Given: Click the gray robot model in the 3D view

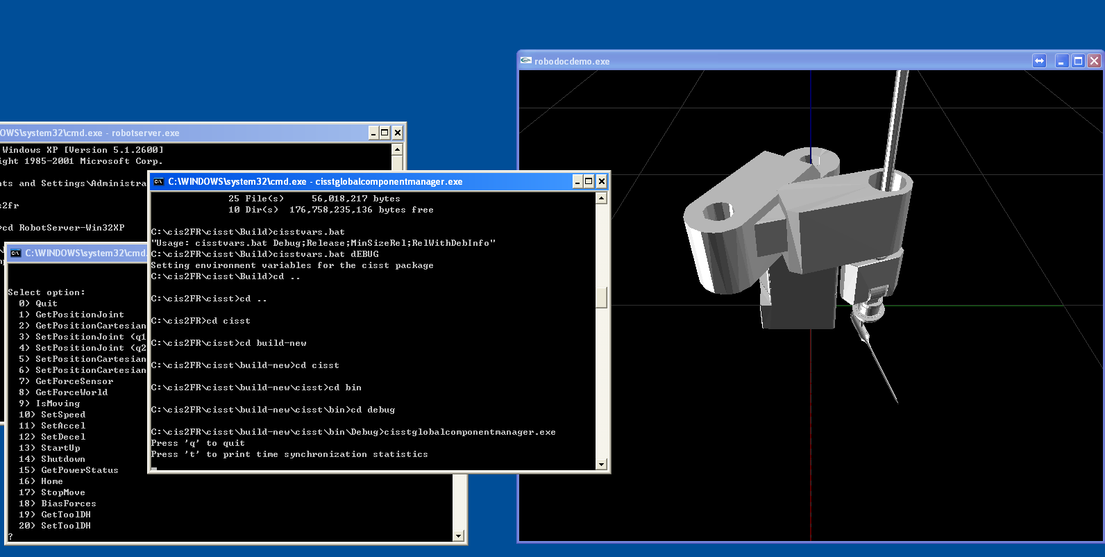Looking at the screenshot, I should point(798,236).
